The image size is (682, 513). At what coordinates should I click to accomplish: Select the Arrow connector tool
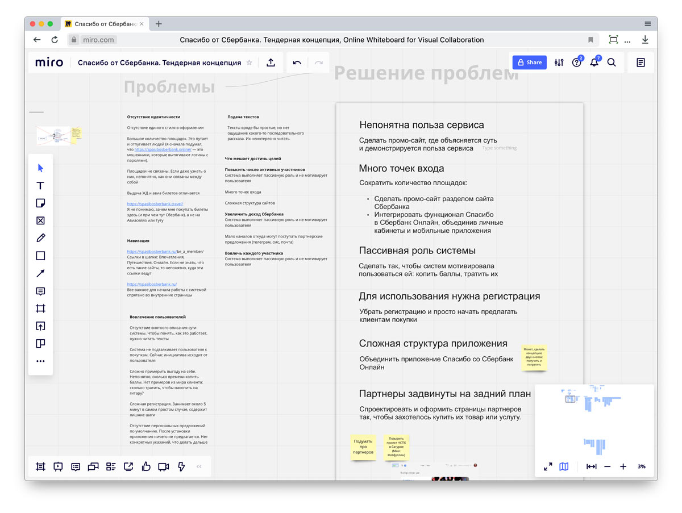pyautogui.click(x=40, y=273)
